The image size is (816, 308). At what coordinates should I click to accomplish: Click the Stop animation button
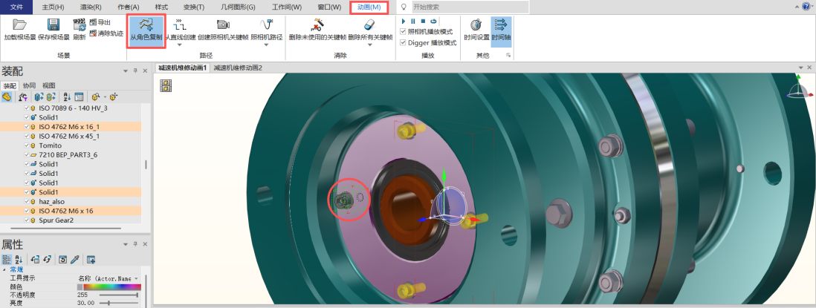point(423,22)
